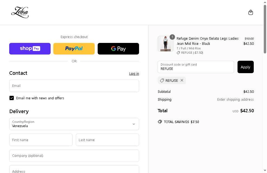Click the tag icon beside TOTAL SAVINGS

point(160,122)
